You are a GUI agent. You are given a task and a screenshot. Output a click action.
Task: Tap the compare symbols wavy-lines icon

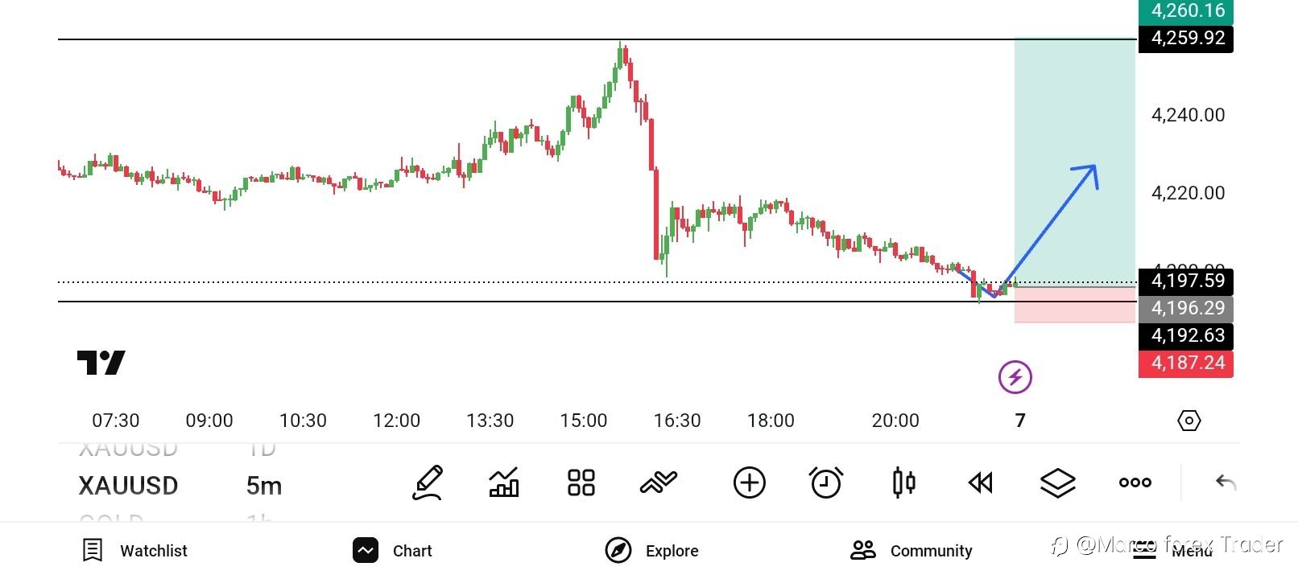click(659, 482)
